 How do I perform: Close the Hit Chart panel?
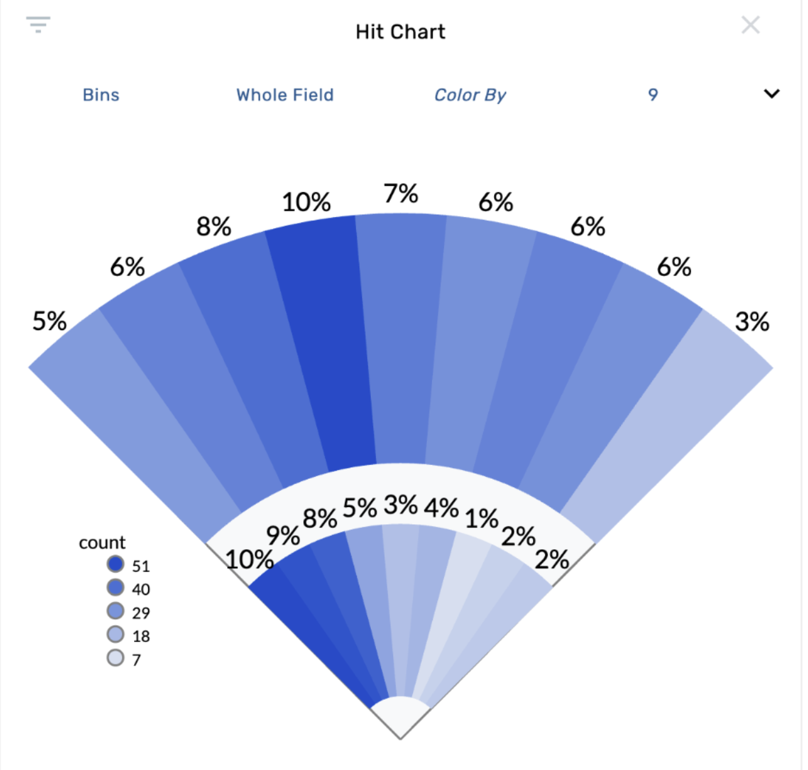750,26
